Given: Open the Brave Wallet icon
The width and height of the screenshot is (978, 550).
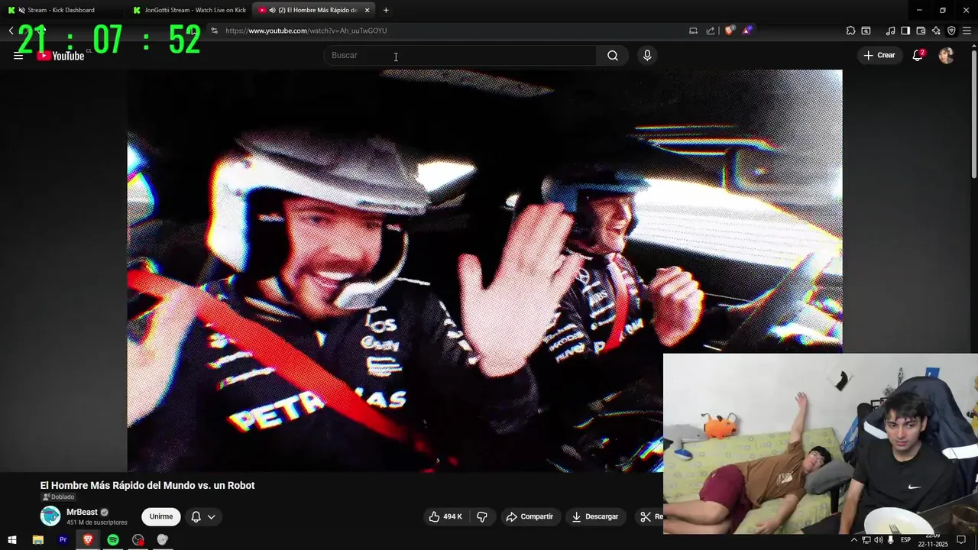Looking at the screenshot, I should pos(921,31).
